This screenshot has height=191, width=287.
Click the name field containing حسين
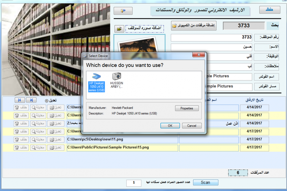point(211,47)
